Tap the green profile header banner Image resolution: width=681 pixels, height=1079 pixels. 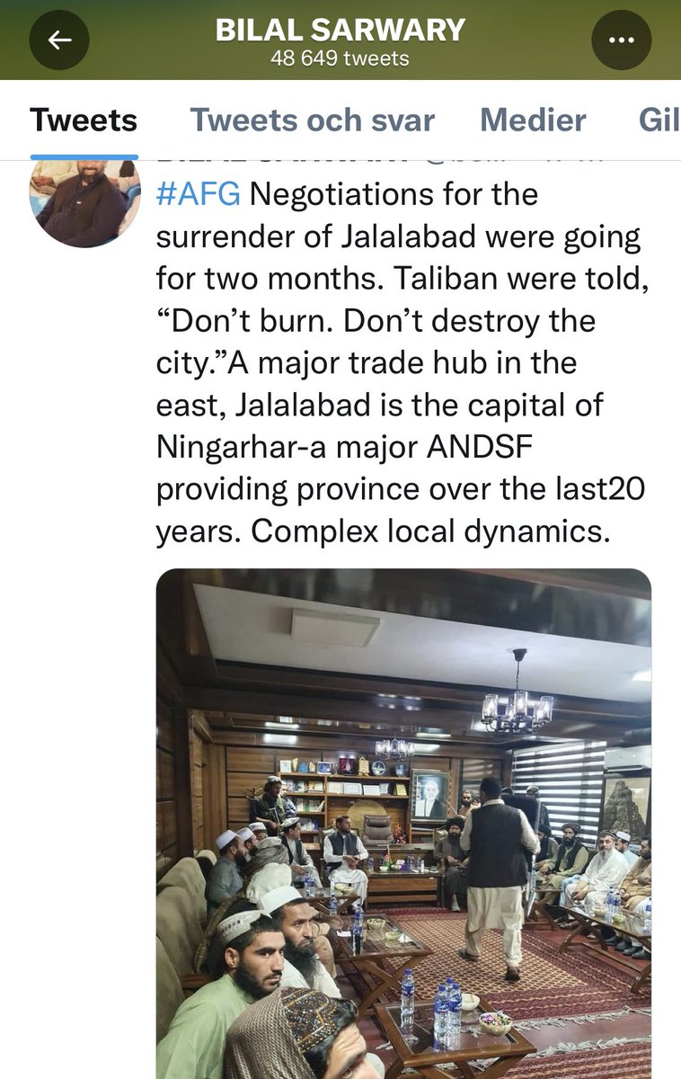coord(340,40)
